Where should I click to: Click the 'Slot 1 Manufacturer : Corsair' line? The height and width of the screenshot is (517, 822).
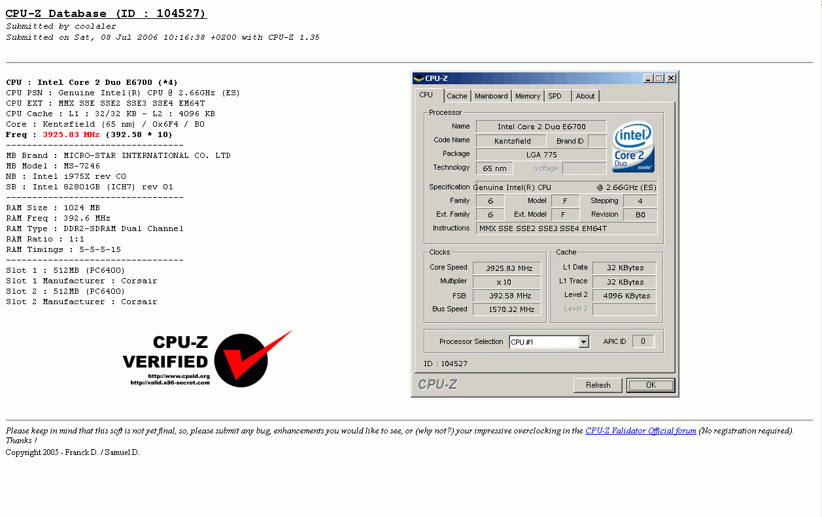(82, 281)
